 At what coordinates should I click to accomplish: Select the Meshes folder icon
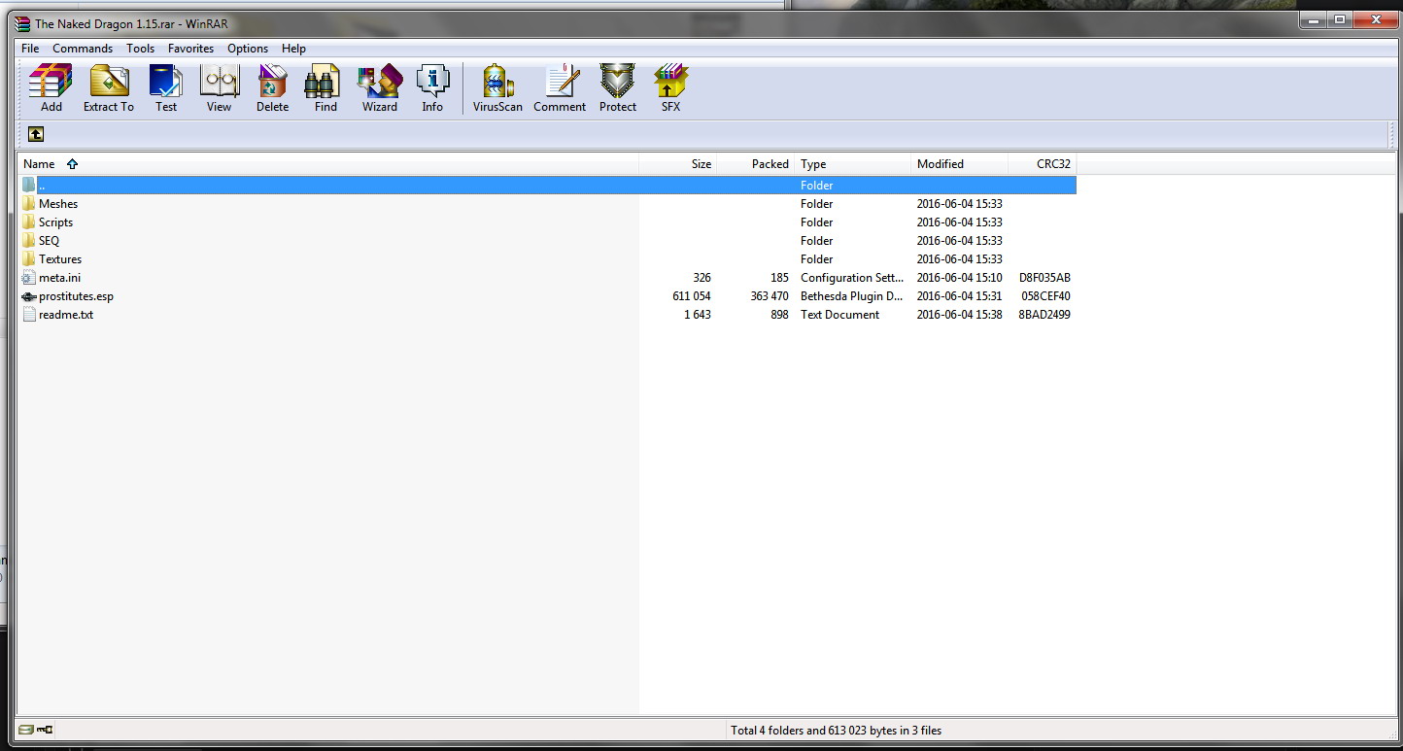29,204
